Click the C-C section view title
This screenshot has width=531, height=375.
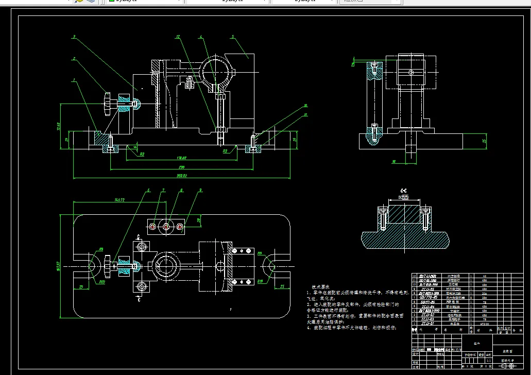403,191
